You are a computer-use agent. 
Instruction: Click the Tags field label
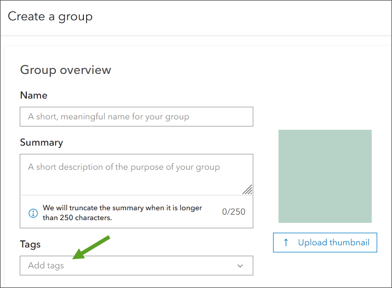click(x=30, y=244)
